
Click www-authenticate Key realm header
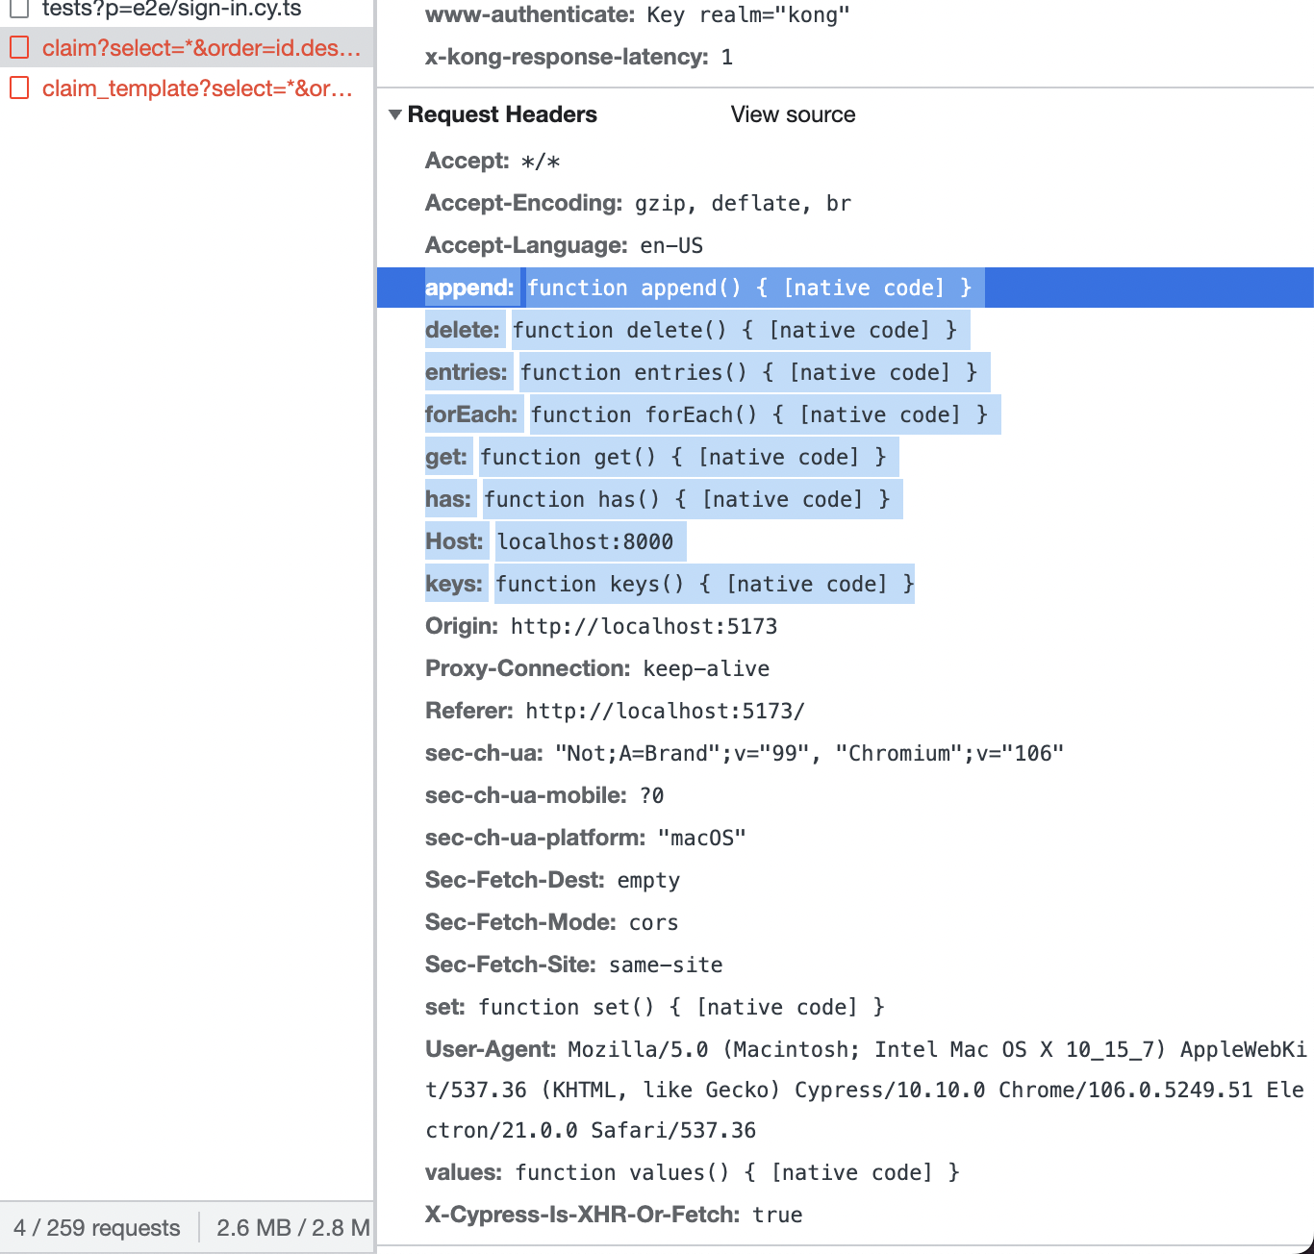638,14
